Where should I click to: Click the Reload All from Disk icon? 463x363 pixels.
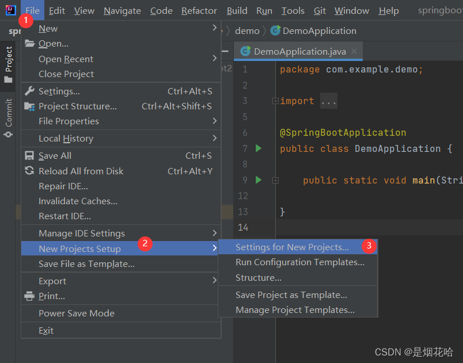29,170
